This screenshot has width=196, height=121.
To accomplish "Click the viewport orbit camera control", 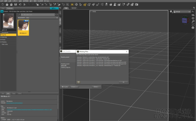I will tap(193, 15).
